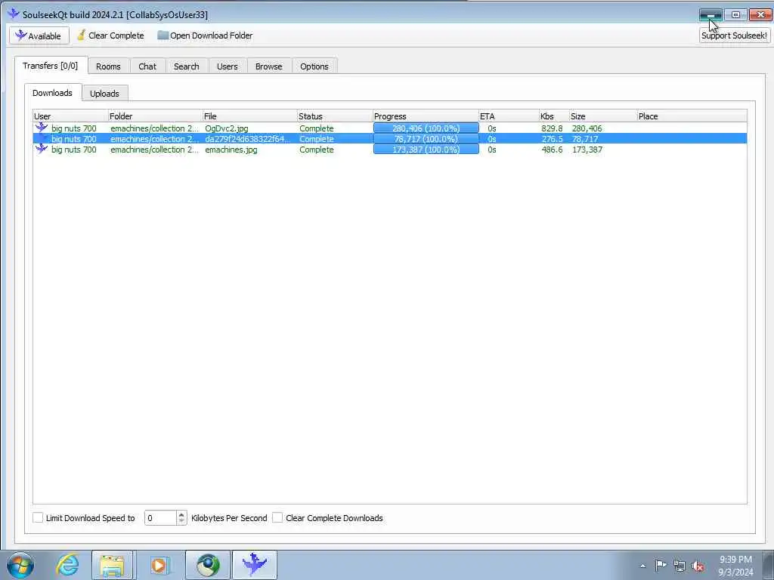Sort by the File column header
The image size is (774, 580).
click(249, 116)
